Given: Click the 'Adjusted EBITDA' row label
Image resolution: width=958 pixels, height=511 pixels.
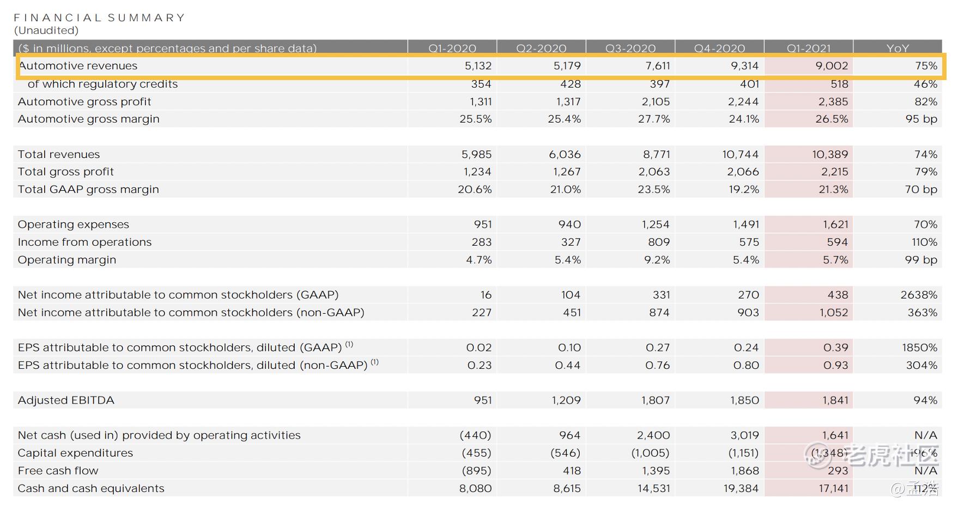Looking at the screenshot, I should (x=66, y=400).
